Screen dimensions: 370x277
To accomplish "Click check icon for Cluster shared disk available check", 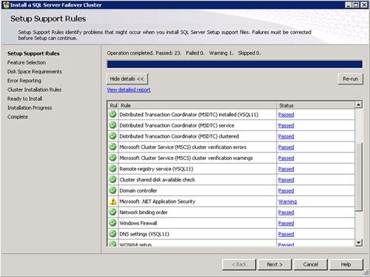I will pyautogui.click(x=112, y=179).
